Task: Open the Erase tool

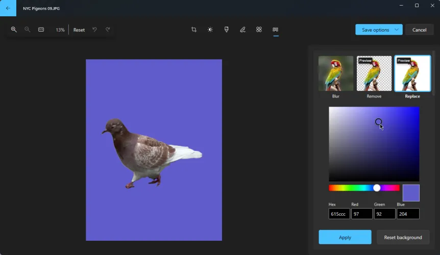Action: pyautogui.click(x=259, y=30)
